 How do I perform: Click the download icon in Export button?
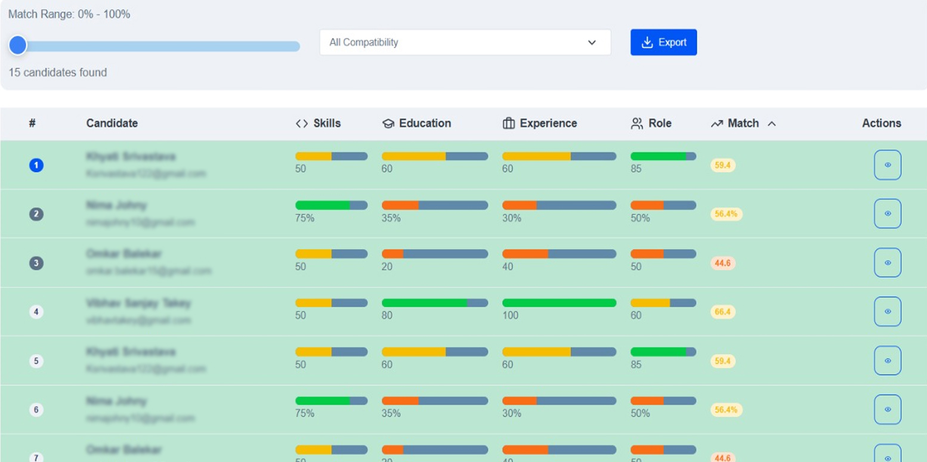click(647, 42)
